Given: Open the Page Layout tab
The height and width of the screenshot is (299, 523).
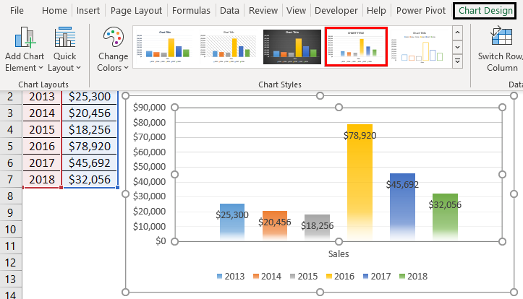Looking at the screenshot, I should [136, 11].
